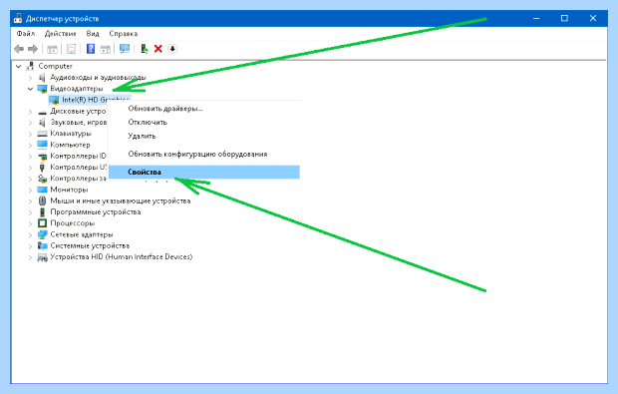Open the Файл menu
This screenshot has height=394, width=618.
coord(26,34)
